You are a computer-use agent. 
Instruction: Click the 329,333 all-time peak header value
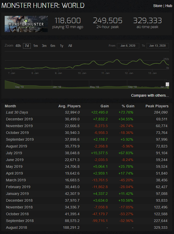[x=147, y=21]
